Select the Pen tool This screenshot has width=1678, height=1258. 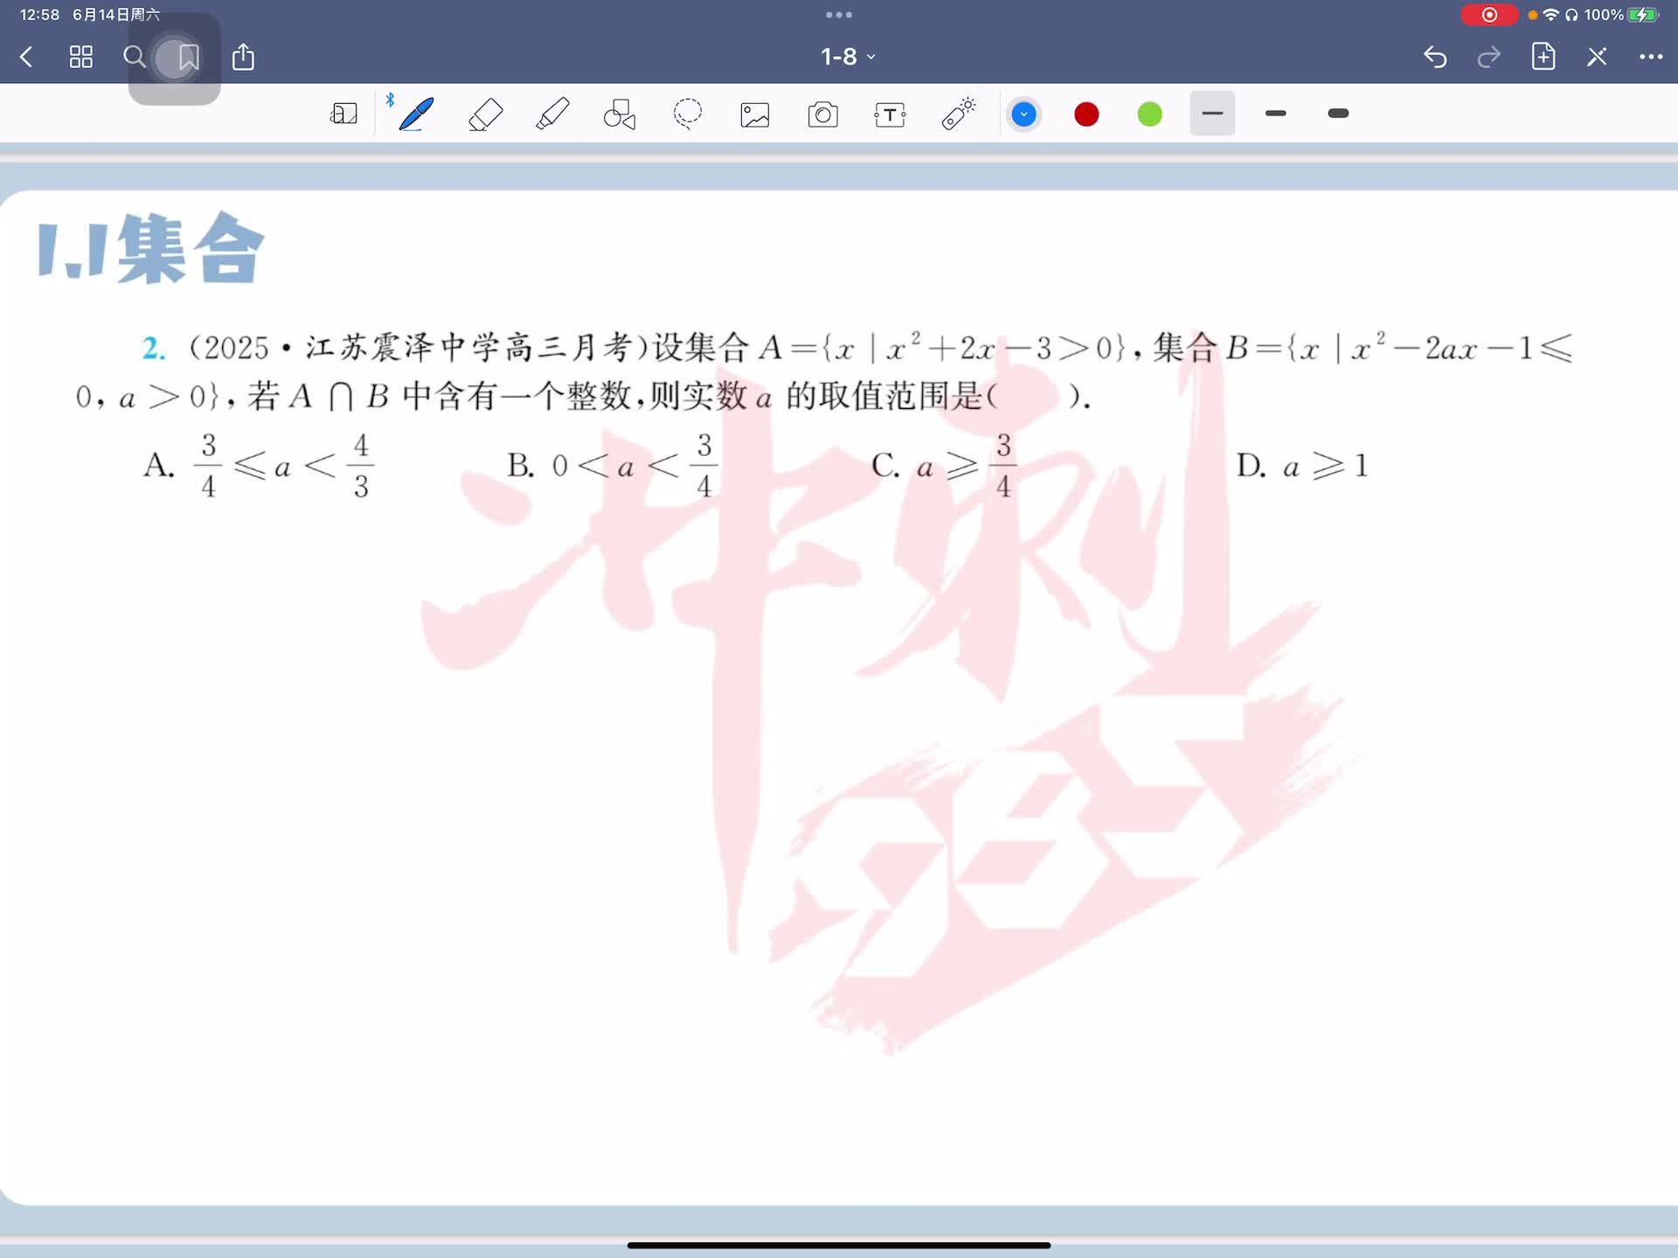[x=416, y=114]
